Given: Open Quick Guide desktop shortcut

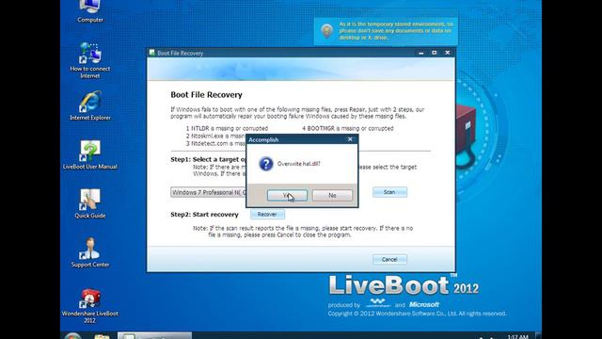Looking at the screenshot, I should click(90, 203).
